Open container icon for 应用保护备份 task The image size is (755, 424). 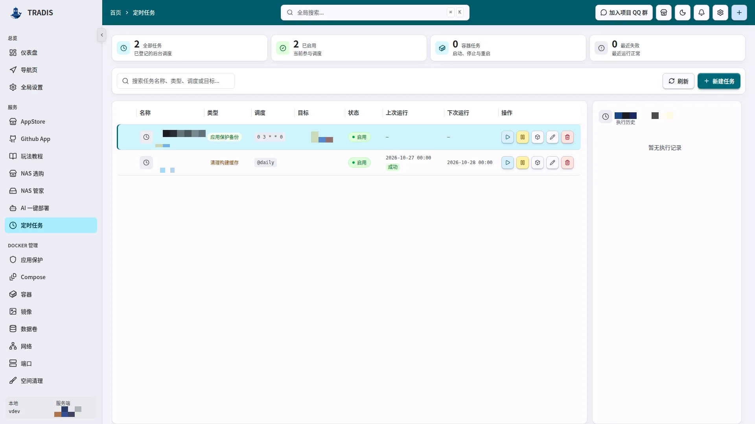[x=538, y=137]
